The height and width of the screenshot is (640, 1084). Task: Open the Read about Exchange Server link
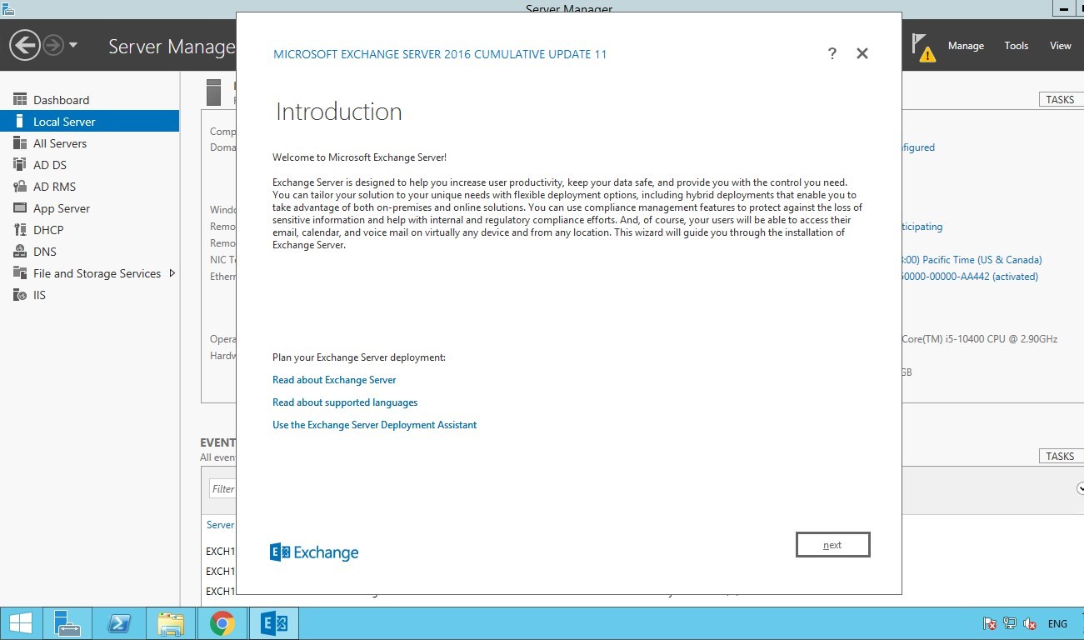(x=334, y=380)
